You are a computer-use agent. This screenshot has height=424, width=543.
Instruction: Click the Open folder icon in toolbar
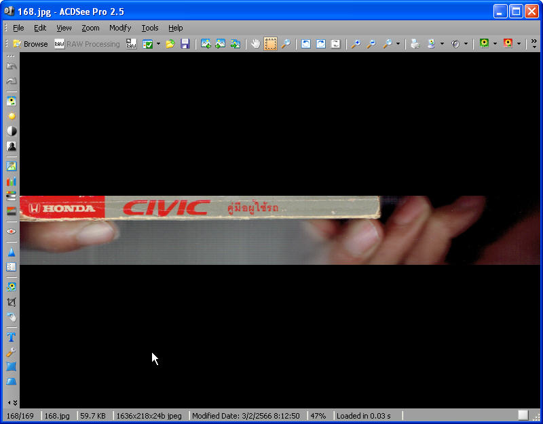[x=170, y=44]
